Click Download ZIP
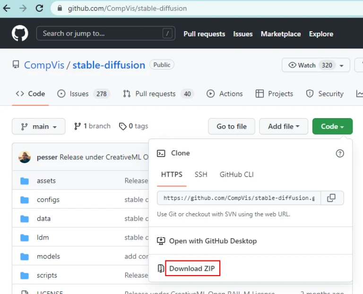Image resolution: width=363 pixels, height=294 pixels. [192, 268]
